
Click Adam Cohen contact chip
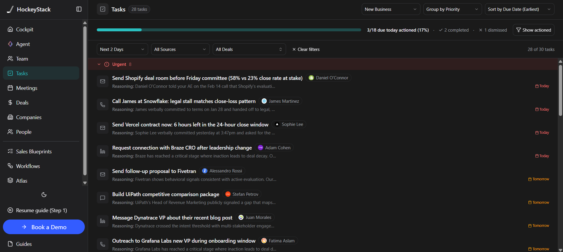[x=274, y=148]
